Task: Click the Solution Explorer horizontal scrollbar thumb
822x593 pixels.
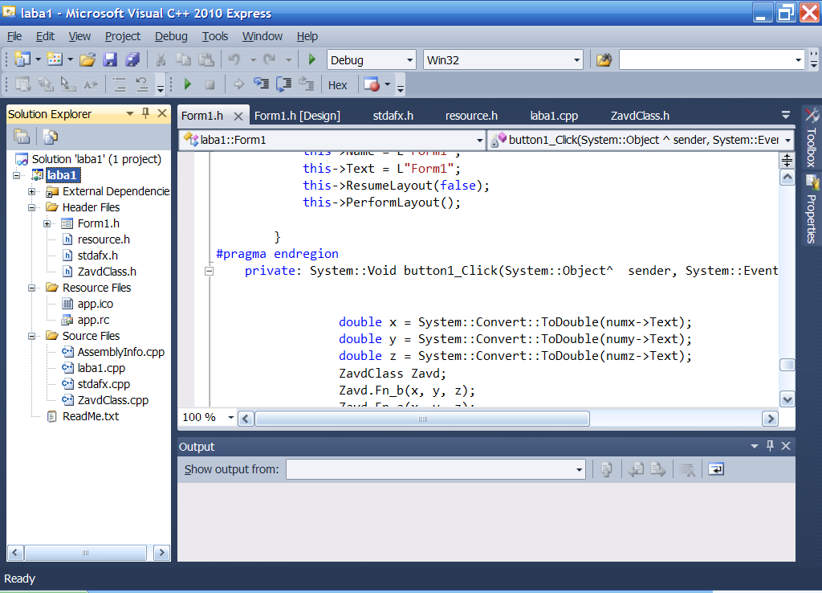Action: (85, 553)
